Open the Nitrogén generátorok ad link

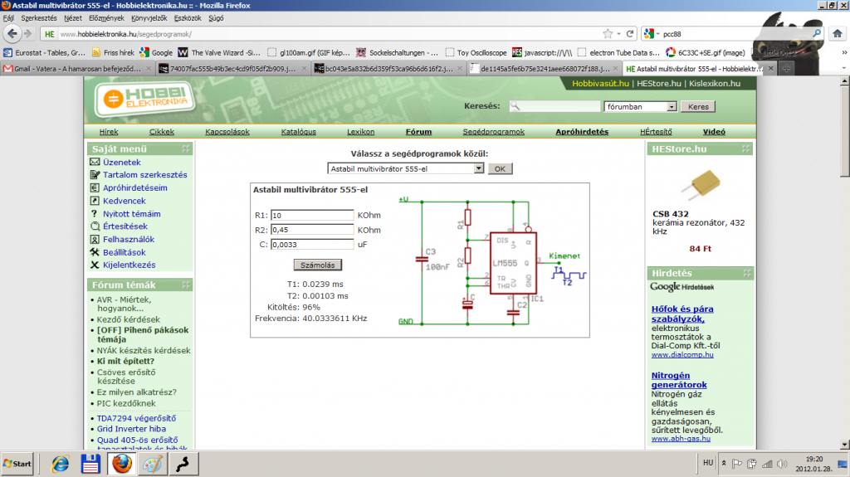coord(679,380)
